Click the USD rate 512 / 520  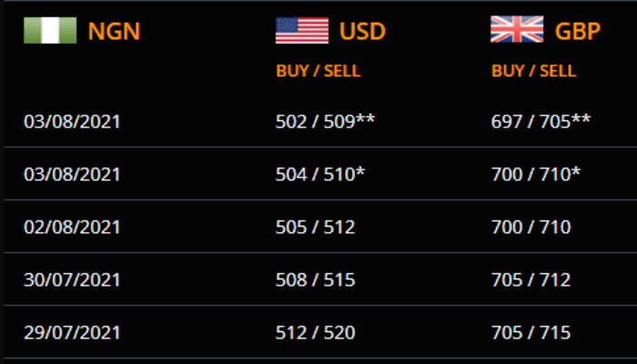click(315, 331)
